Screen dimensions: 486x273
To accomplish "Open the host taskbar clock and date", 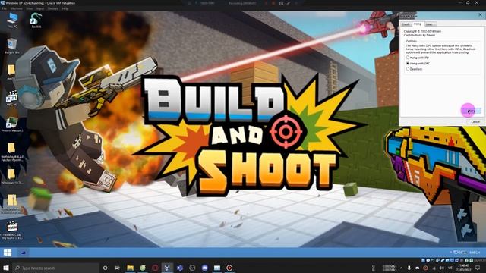I will click(x=464, y=268).
